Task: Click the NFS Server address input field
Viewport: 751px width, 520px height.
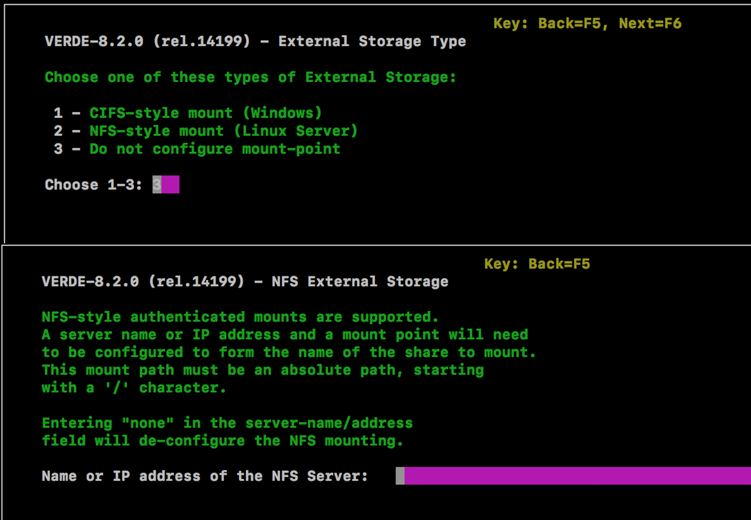Action: [573, 476]
